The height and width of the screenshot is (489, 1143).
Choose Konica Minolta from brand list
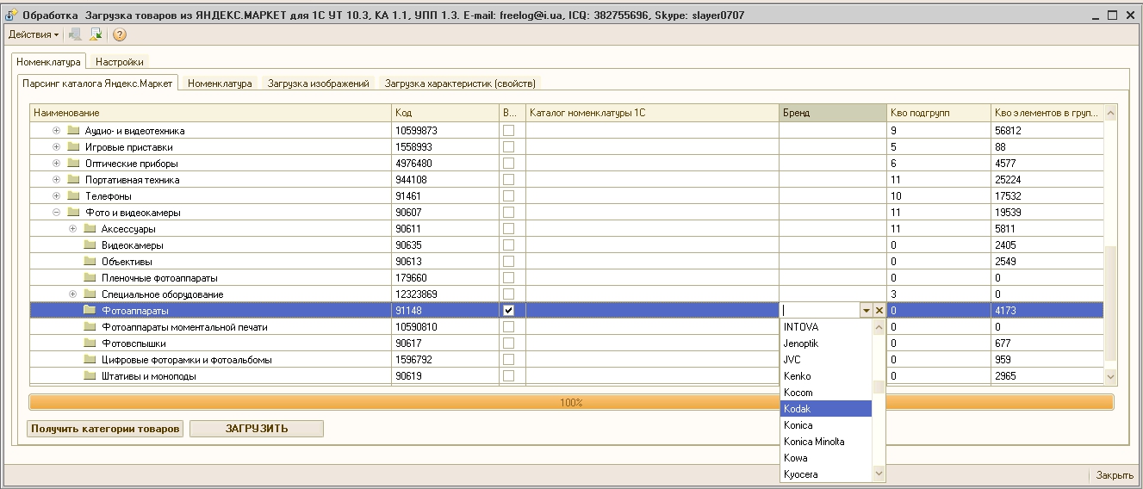click(826, 442)
